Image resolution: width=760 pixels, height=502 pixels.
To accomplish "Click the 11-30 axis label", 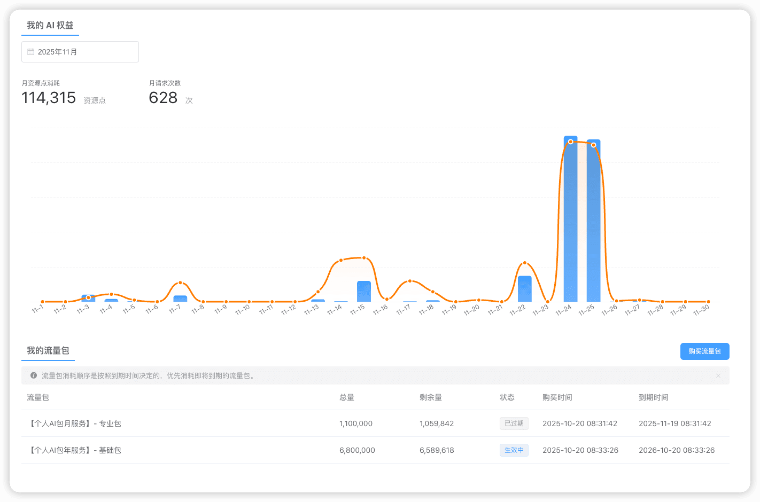I will (701, 310).
